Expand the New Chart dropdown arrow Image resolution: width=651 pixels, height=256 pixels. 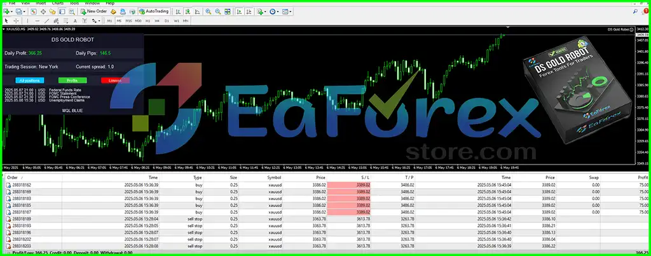[x=11, y=11]
